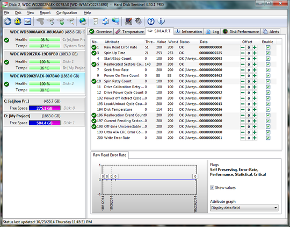Click the disk with green check toolbar icon
290x227 pixels.
(61, 22)
